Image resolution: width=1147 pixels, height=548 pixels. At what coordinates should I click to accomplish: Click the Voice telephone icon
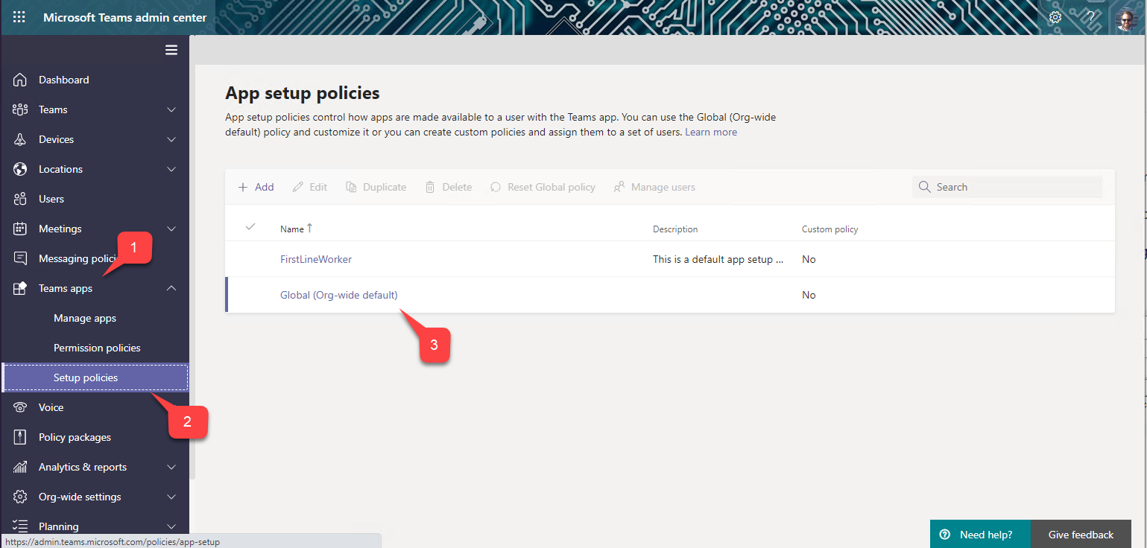coord(20,407)
